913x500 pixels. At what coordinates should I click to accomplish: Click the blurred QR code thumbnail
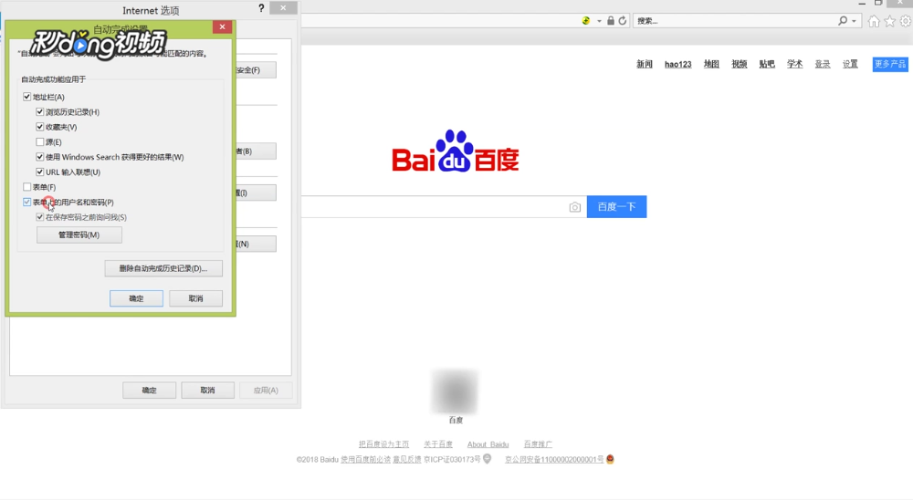tap(456, 391)
